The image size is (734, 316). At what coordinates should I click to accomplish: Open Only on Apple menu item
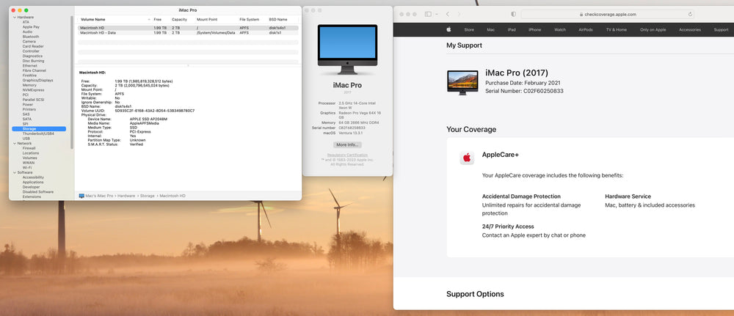coord(653,29)
